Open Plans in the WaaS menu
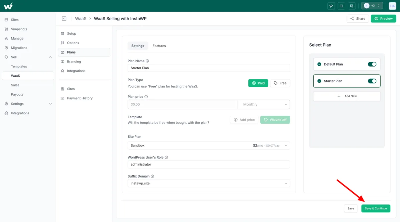400x222 pixels. tap(84, 52)
